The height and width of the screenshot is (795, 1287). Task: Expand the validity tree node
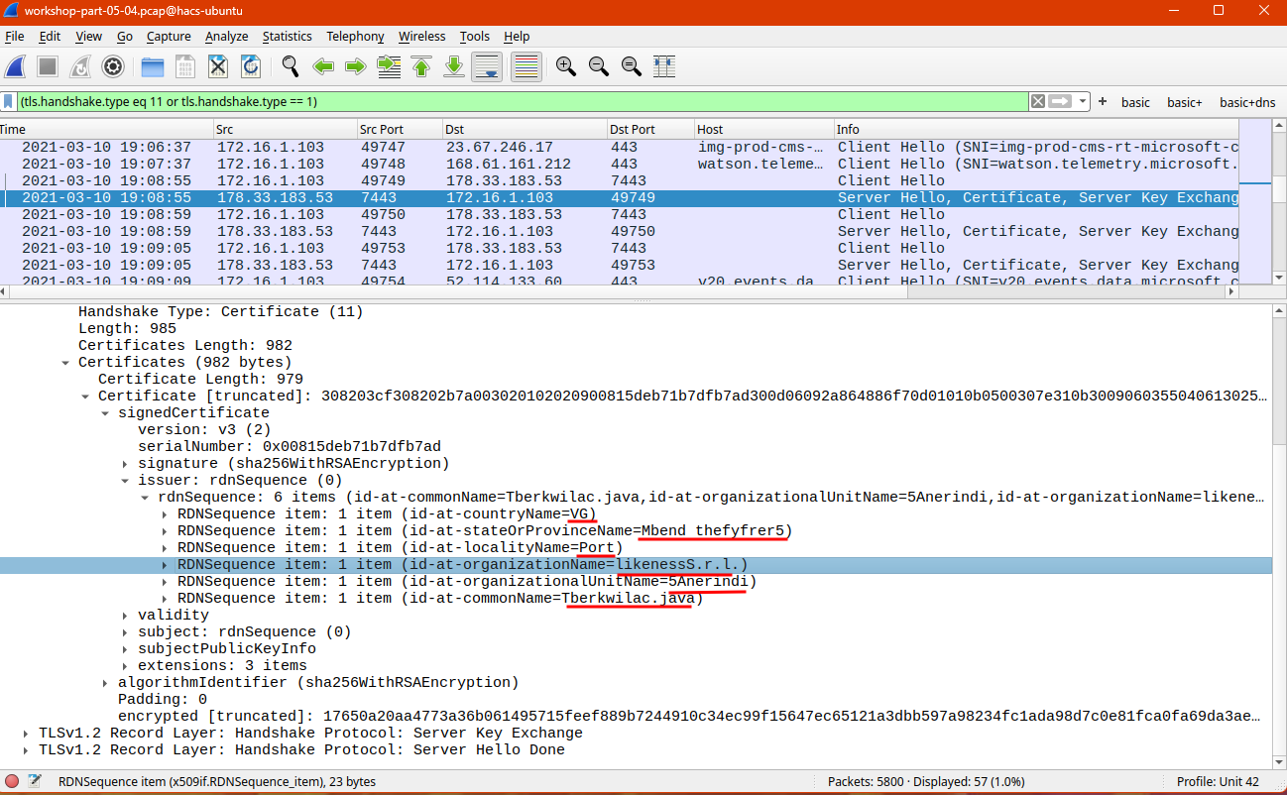click(x=125, y=616)
